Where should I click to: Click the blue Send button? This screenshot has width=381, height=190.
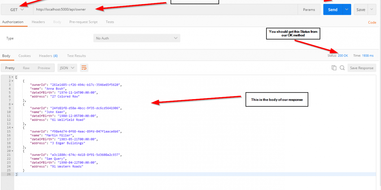coord(332,9)
